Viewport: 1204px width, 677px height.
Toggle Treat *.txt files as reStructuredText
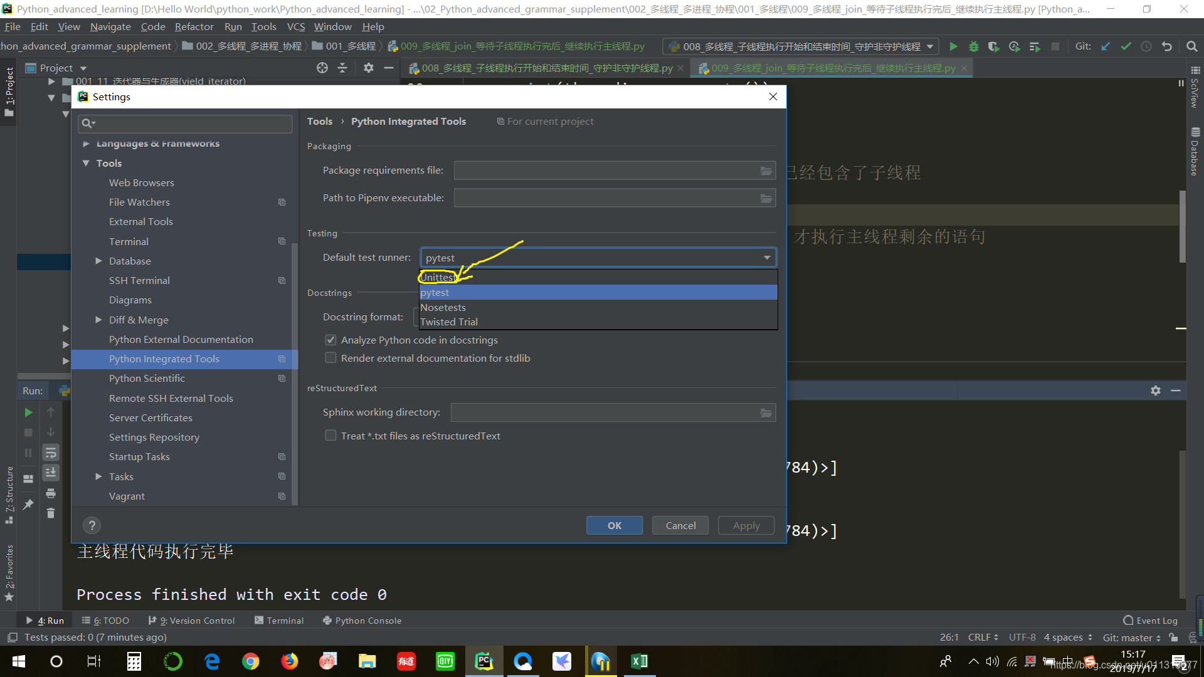point(330,436)
